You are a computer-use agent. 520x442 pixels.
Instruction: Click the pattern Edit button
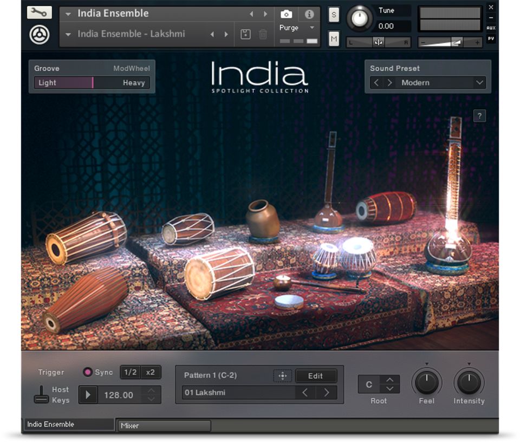[x=315, y=376]
